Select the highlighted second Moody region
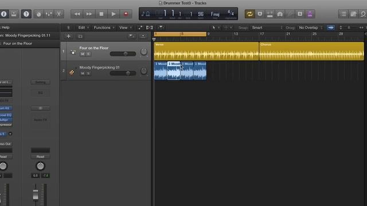The width and height of the screenshot is (367, 206). pyautogui.click(x=174, y=70)
